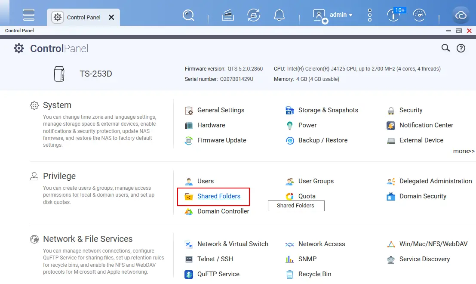Open Domain Controller
This screenshot has width=476, height=284.
[x=217, y=211]
